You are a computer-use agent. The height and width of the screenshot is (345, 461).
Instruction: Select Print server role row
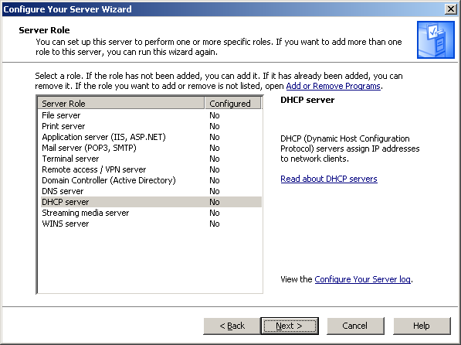pyautogui.click(x=150, y=126)
